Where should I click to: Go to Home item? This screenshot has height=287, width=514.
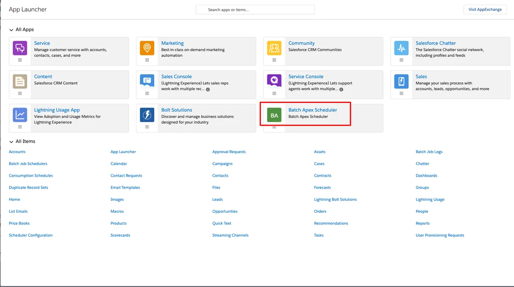(15, 199)
